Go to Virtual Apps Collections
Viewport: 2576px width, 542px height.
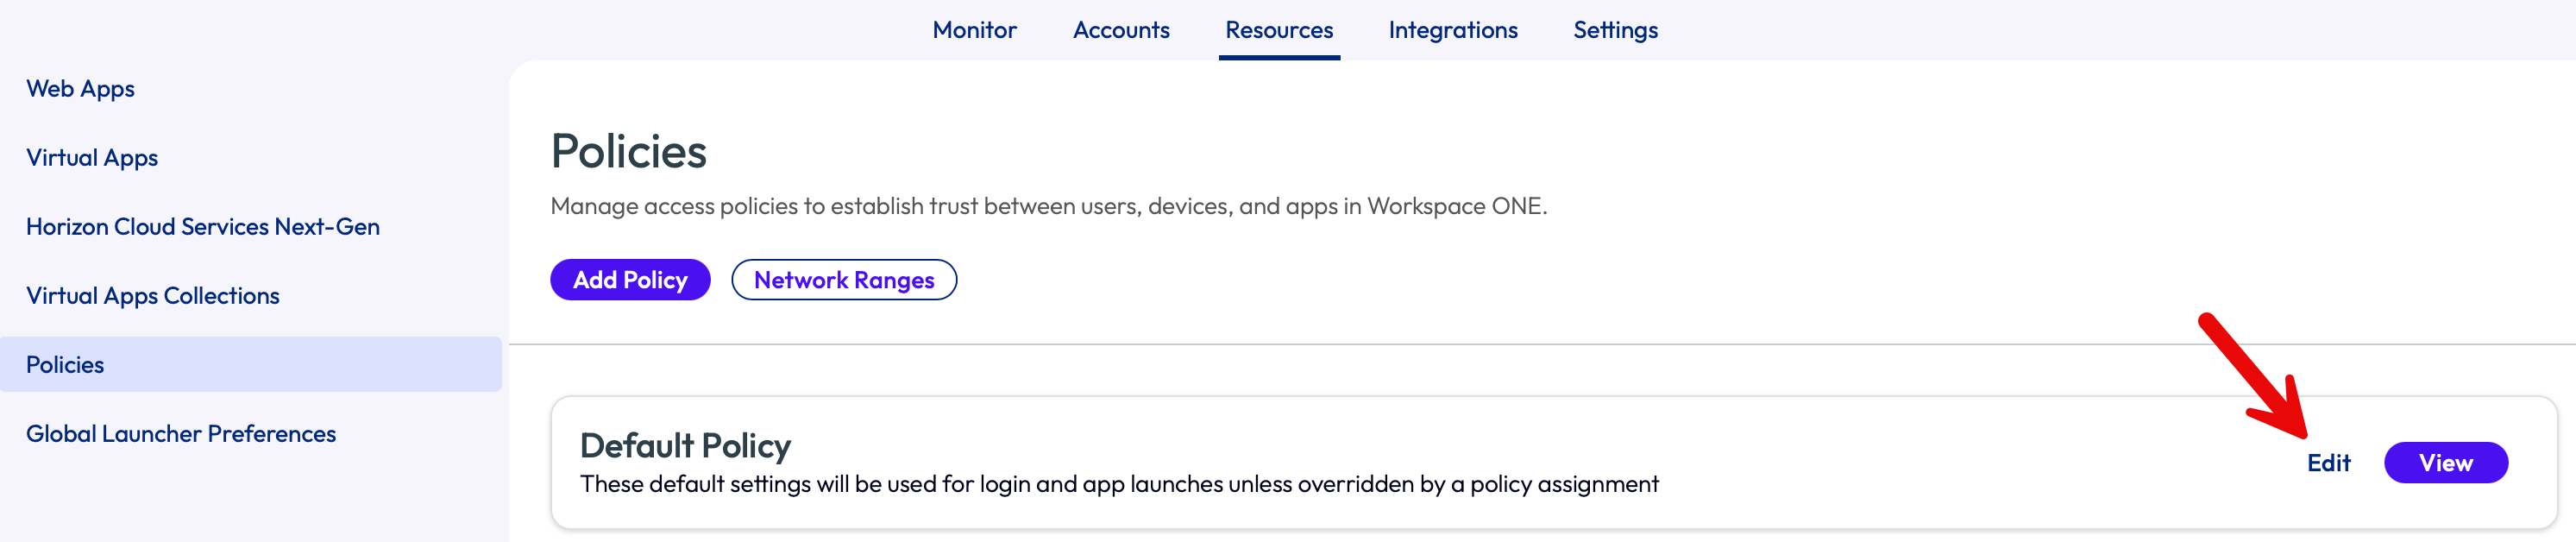[153, 296]
